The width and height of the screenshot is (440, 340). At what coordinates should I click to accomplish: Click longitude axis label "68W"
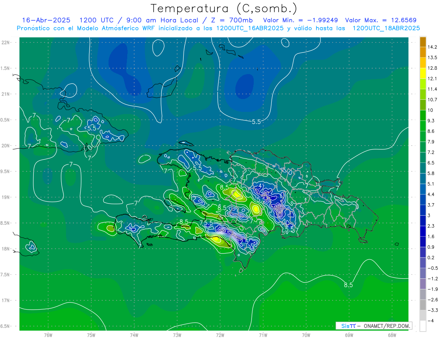click(x=392, y=335)
